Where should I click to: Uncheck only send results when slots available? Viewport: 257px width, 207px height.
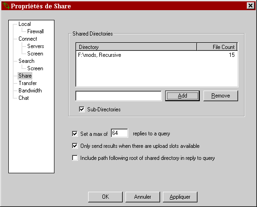pos(75,146)
